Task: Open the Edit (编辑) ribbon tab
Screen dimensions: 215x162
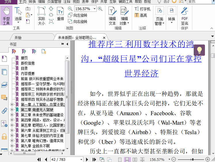Action: (41, 2)
